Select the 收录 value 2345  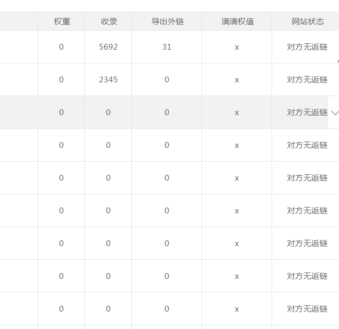[108, 80]
